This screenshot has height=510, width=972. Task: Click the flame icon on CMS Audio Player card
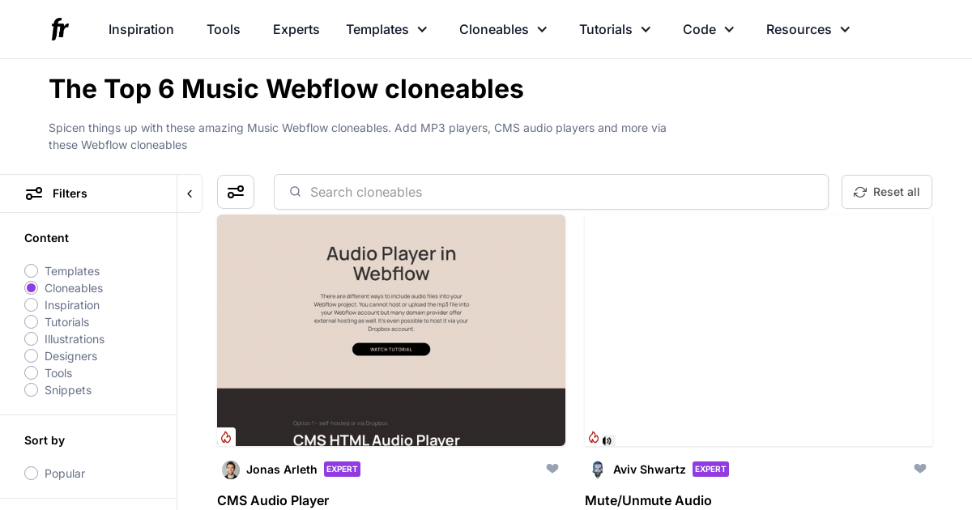[x=226, y=437]
